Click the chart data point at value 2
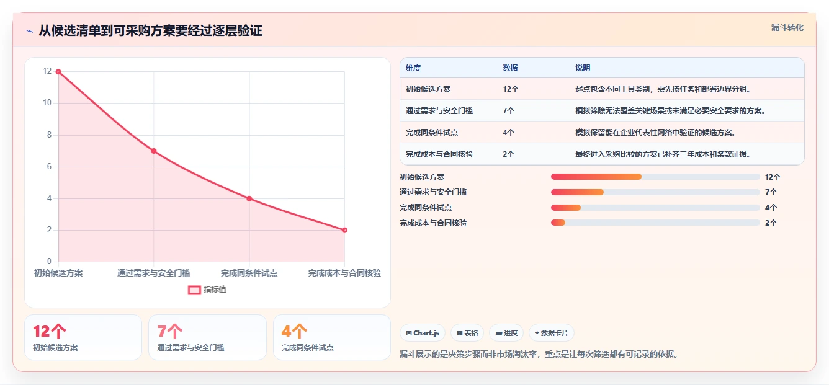829x385 pixels. (x=344, y=230)
